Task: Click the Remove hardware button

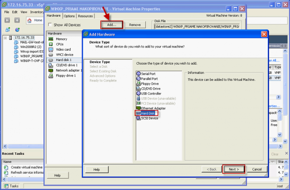Action: [x=135, y=25]
